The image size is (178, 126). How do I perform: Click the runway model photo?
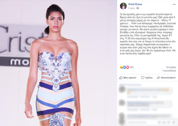[x=58, y=63]
